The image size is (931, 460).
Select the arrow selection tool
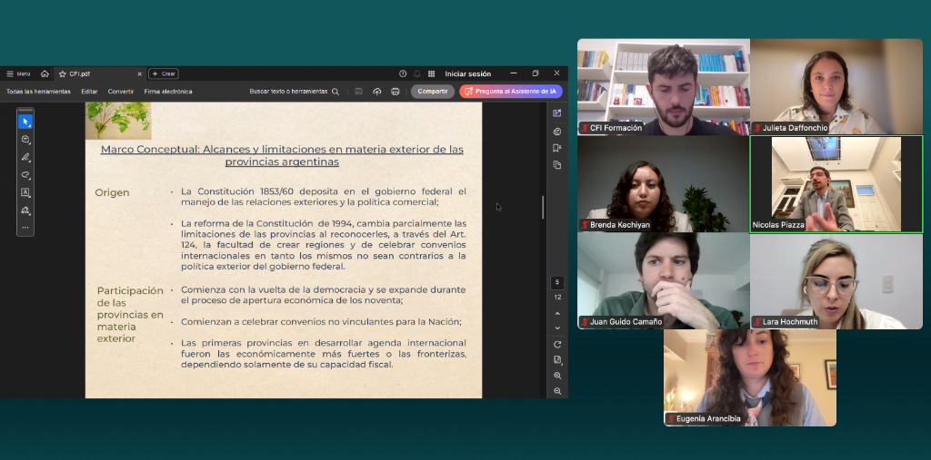[25, 122]
